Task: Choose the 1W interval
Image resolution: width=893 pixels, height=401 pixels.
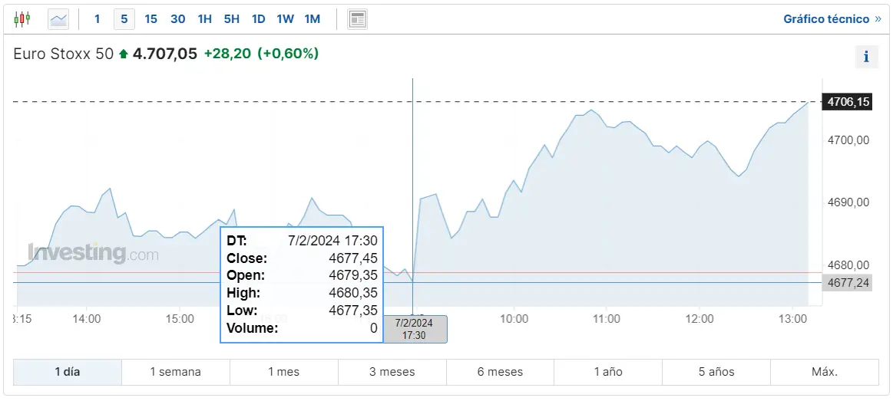Action: pos(285,18)
